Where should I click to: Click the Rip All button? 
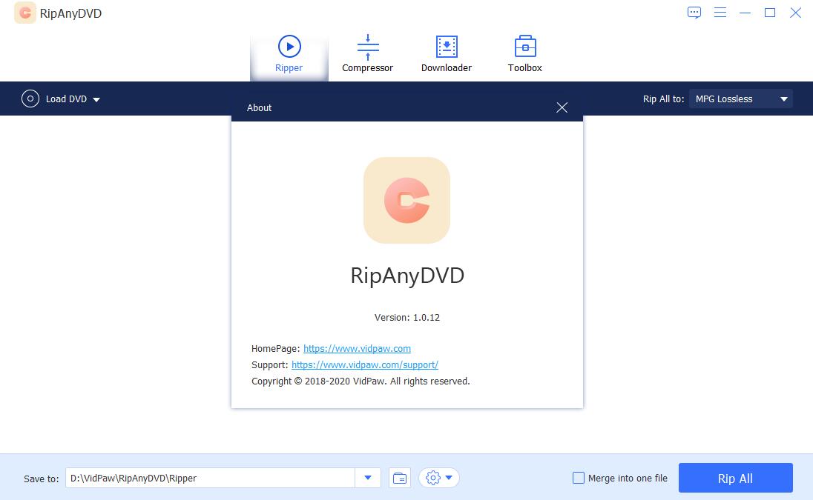(x=735, y=478)
